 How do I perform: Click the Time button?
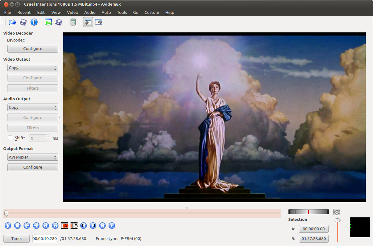point(16,239)
